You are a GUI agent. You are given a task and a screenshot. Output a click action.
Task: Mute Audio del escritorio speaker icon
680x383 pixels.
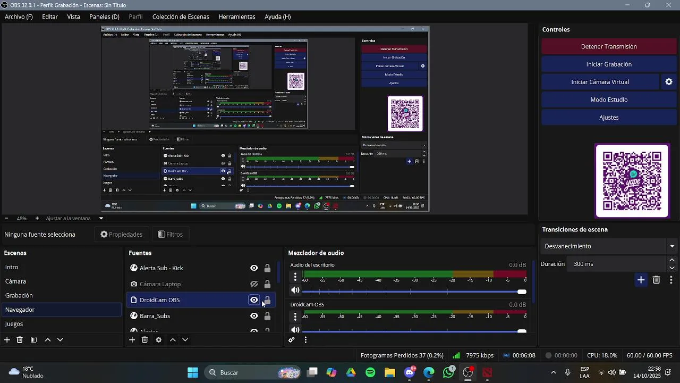tap(295, 290)
